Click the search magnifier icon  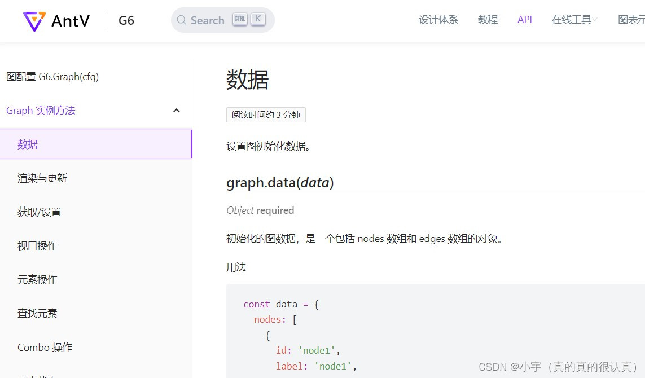tap(182, 20)
